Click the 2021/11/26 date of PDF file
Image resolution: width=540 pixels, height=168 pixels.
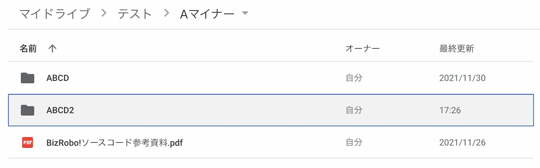[462, 143]
